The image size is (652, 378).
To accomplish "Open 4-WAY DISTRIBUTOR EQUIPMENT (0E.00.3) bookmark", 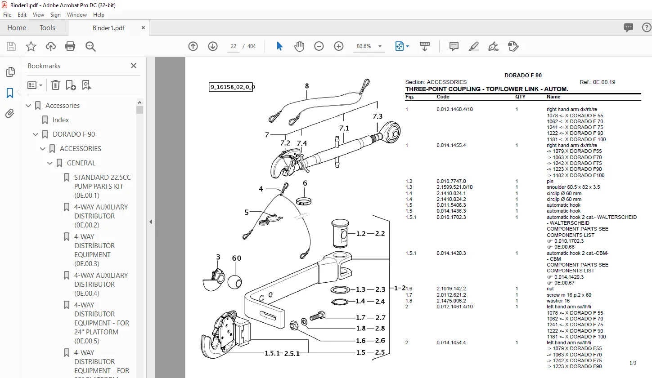I will [x=94, y=250].
